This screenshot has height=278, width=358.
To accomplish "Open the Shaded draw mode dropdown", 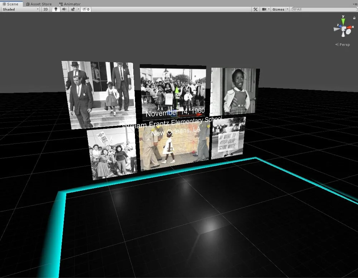I will [20, 9].
